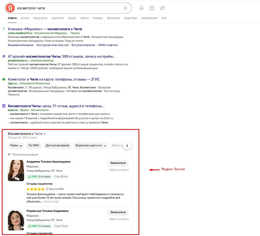Switch to the финансы tab
The width and height of the screenshot is (260, 236).
coord(113,18)
